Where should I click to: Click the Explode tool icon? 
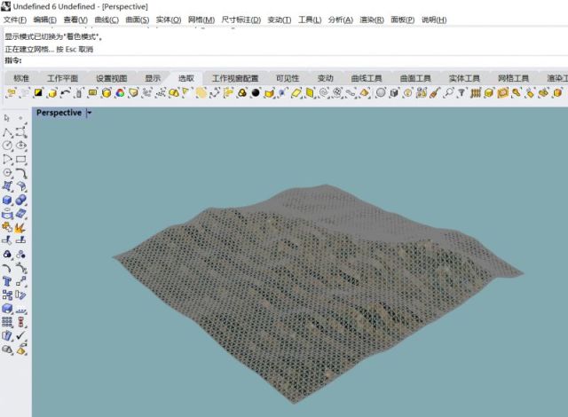tap(21, 227)
